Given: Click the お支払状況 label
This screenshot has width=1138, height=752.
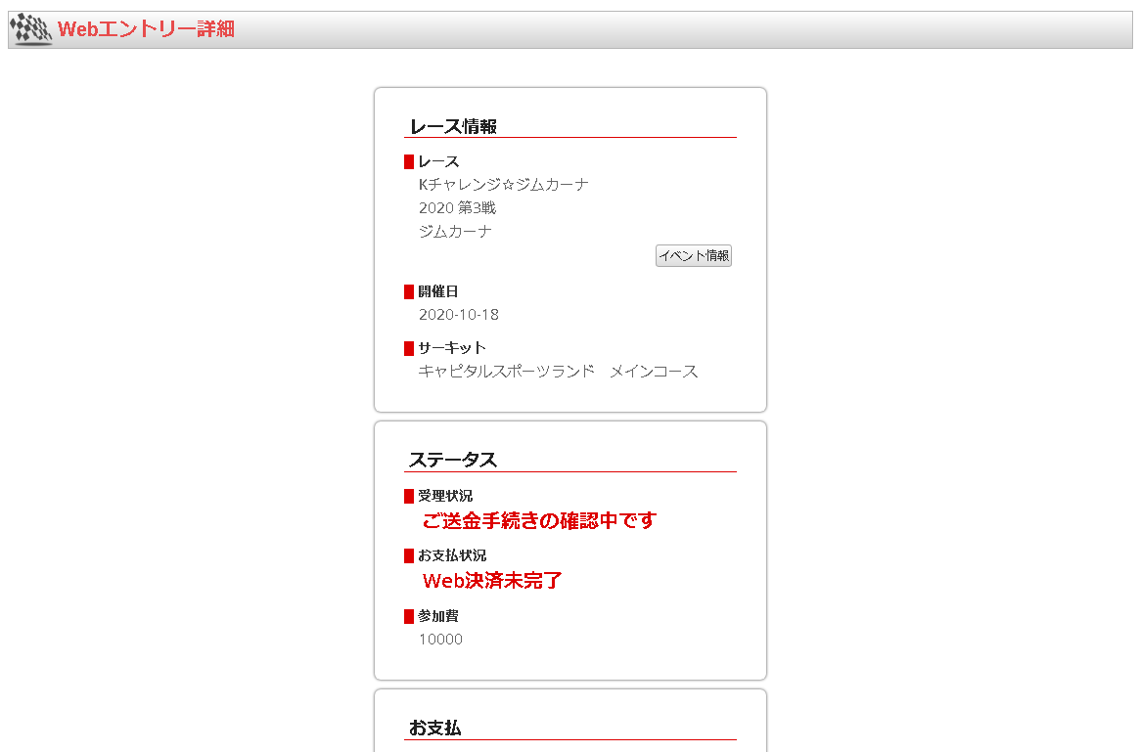Looking at the screenshot, I should pyautogui.click(x=452, y=555).
